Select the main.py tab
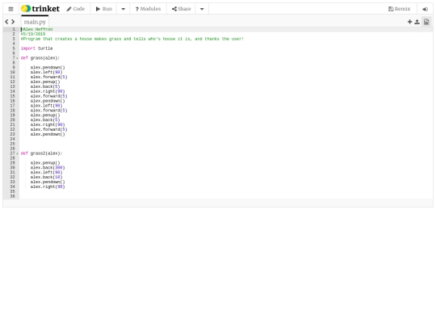 pyautogui.click(x=35, y=22)
